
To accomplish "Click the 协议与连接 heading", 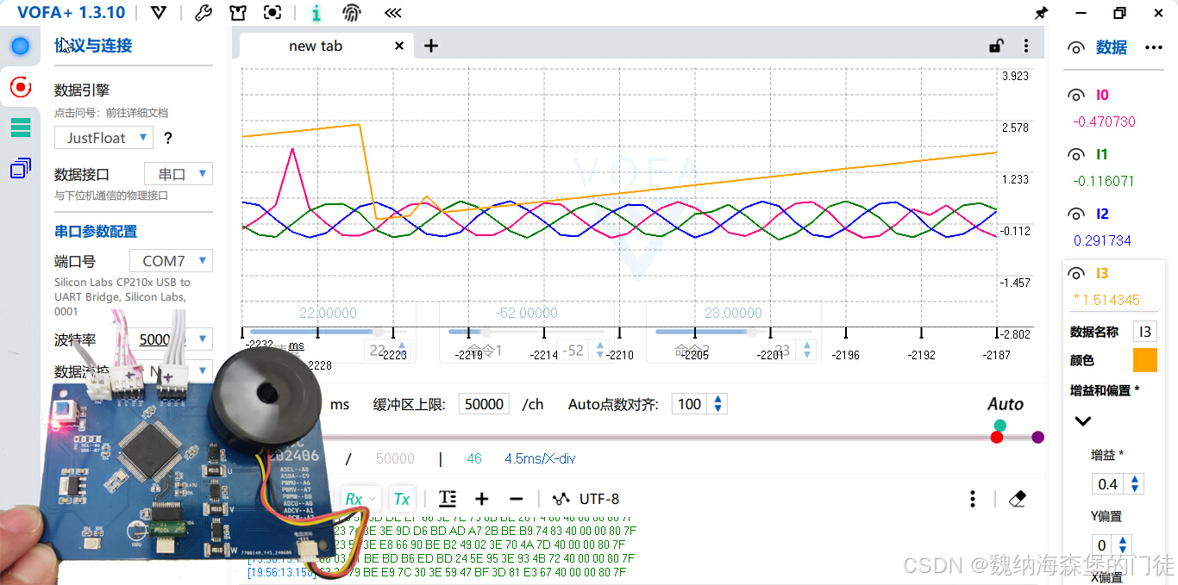I will tap(93, 46).
